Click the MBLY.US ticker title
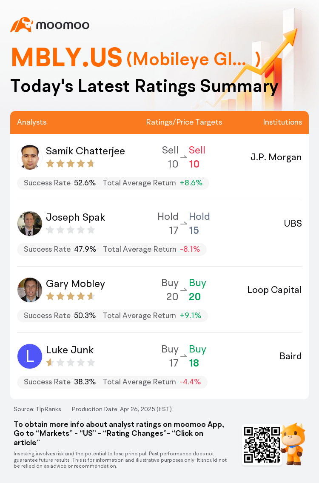This screenshot has height=483, width=319. [67, 57]
